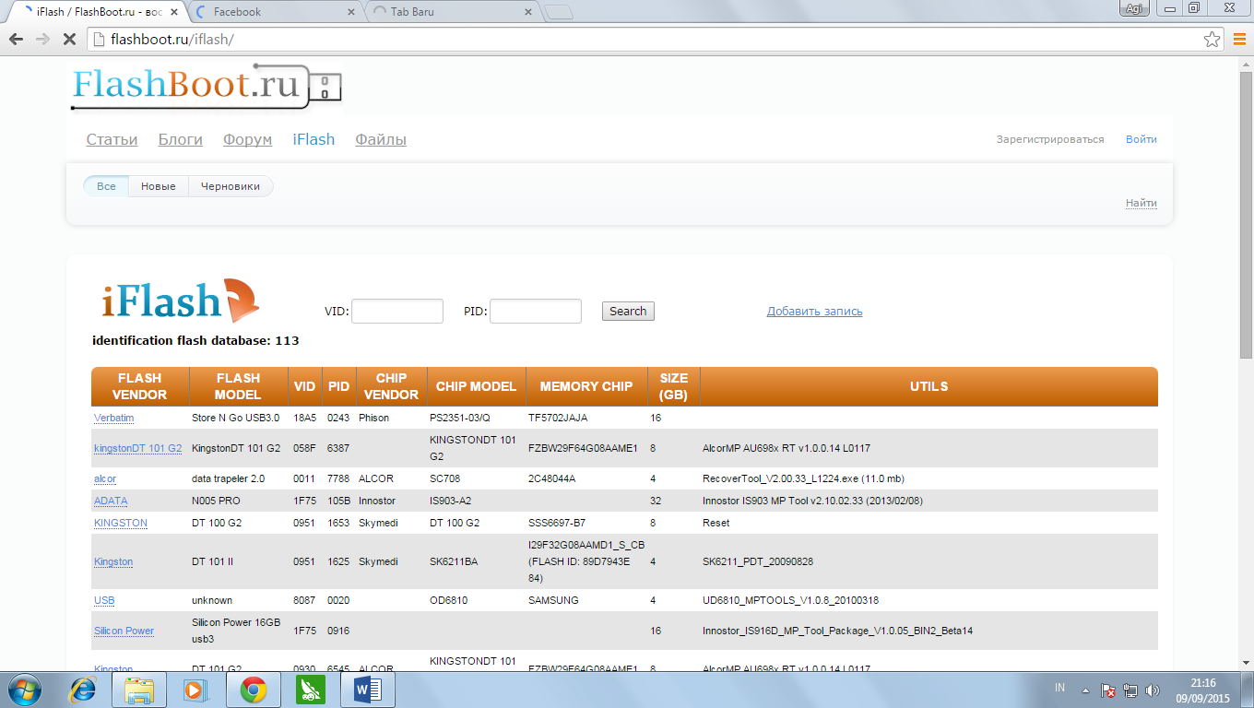The height and width of the screenshot is (708, 1254).
Task: Open alcor vendor link
Action: point(105,478)
